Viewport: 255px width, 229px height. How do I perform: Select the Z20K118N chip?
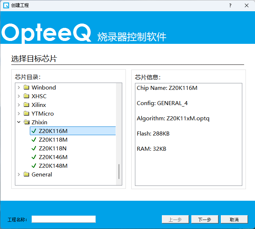52,148
